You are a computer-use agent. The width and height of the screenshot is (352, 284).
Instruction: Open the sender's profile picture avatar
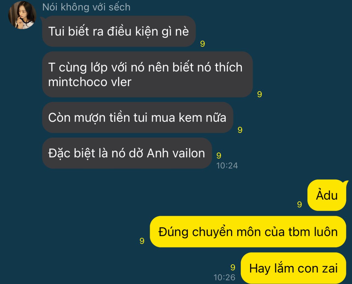[x=22, y=15]
